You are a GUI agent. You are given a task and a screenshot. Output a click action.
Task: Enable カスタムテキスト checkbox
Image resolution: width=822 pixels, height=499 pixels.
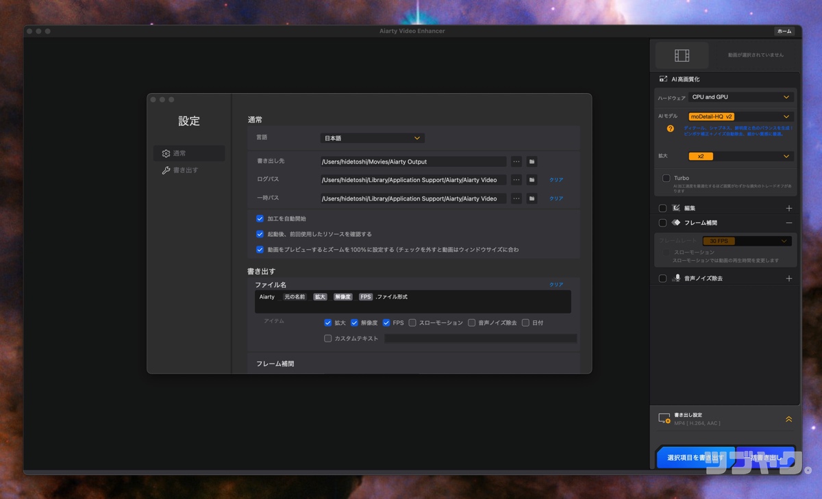pyautogui.click(x=328, y=338)
